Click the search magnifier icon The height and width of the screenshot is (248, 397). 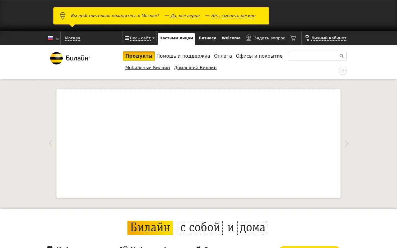341,56
